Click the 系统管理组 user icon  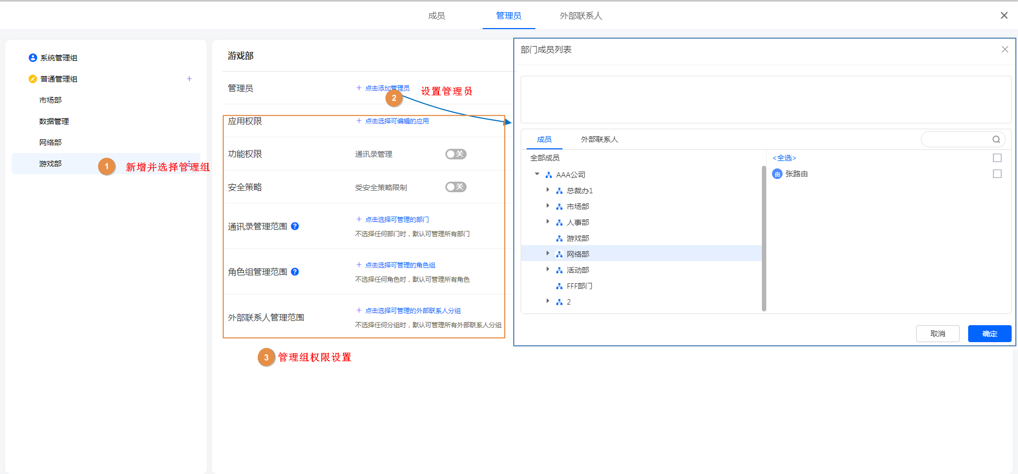[x=33, y=58]
